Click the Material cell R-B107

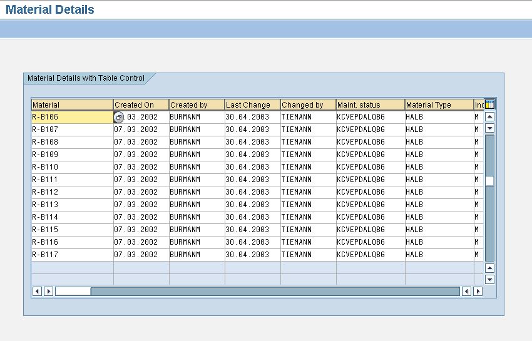pyautogui.click(x=72, y=130)
